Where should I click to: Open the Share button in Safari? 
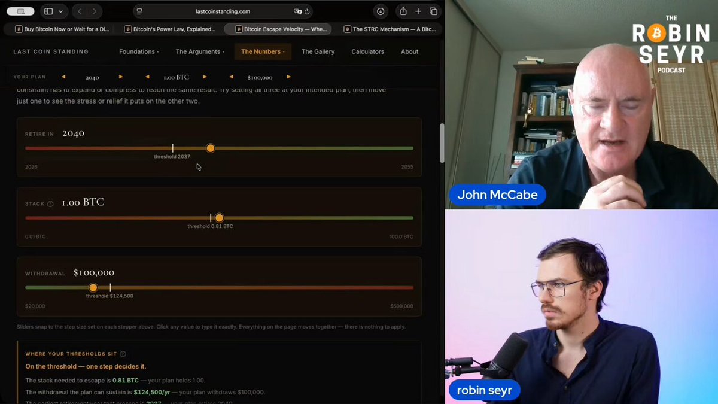tap(403, 11)
